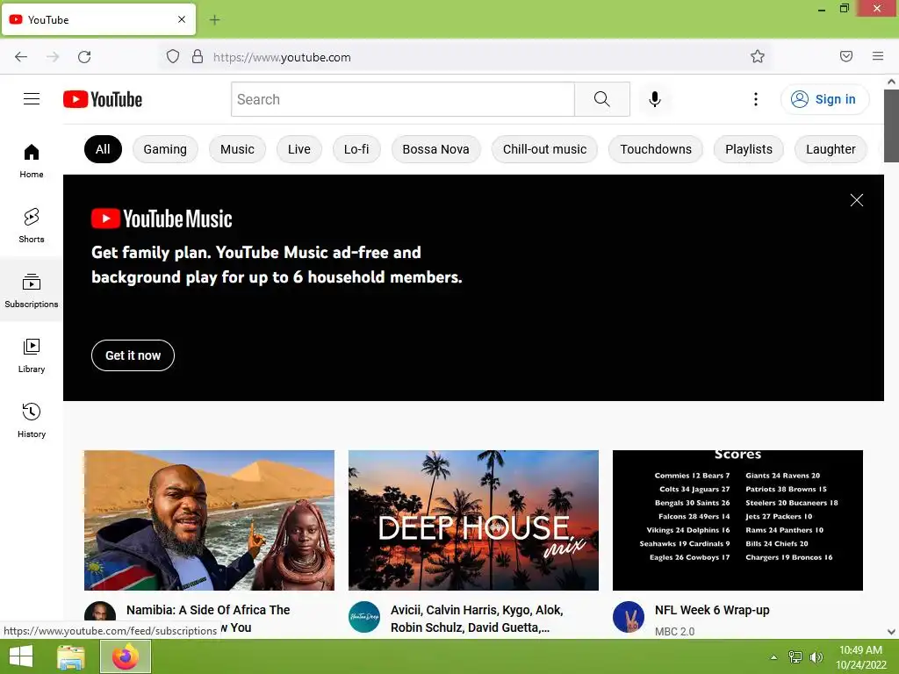Image resolution: width=899 pixels, height=674 pixels.
Task: Click the page vertical scrollbar thumb
Action: click(892, 126)
